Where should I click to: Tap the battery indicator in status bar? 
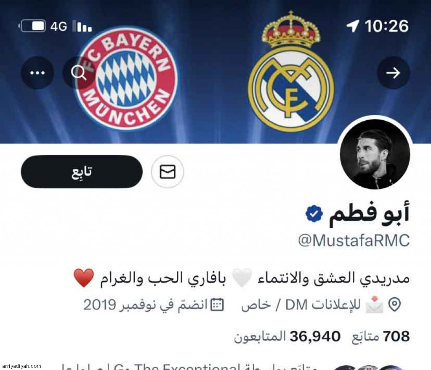pos(32,26)
